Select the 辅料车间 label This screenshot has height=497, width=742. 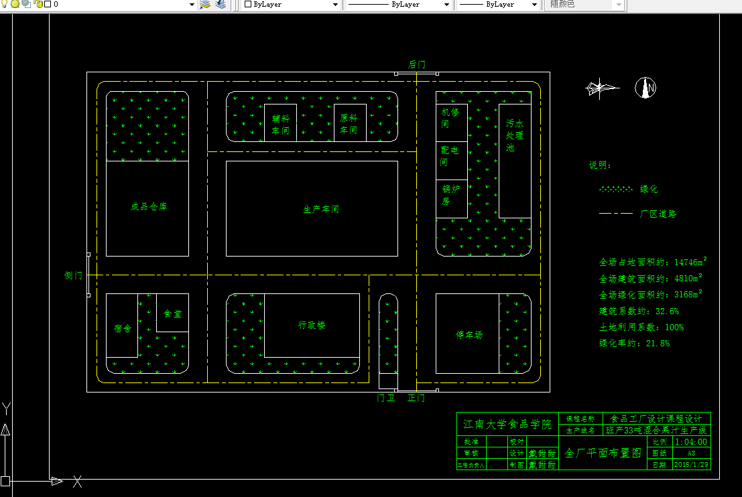(280, 125)
